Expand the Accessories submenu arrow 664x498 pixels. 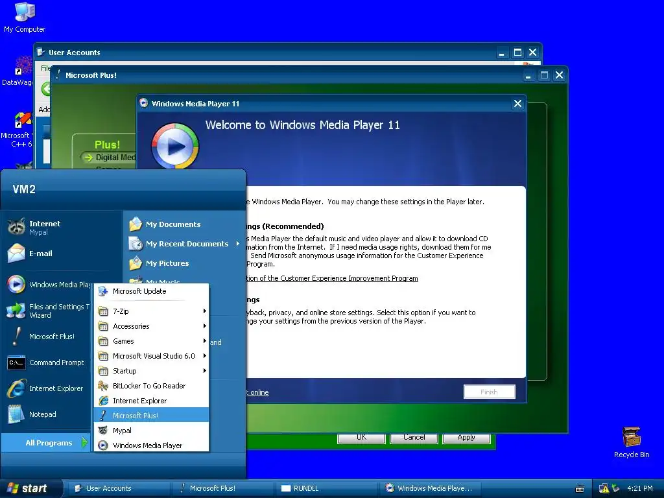click(x=204, y=326)
